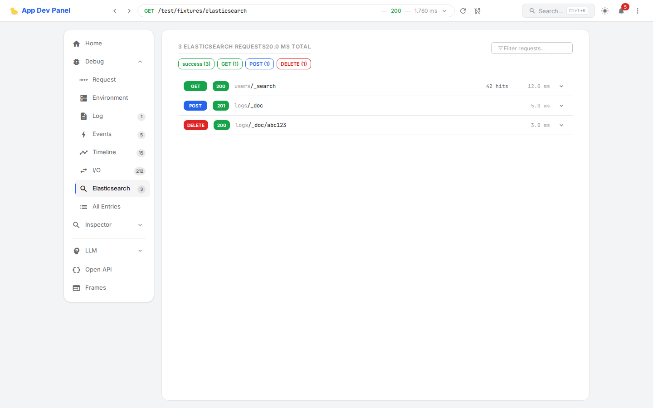Open the Timeline sidebar item
Image resolution: width=653 pixels, height=408 pixels.
click(x=104, y=152)
